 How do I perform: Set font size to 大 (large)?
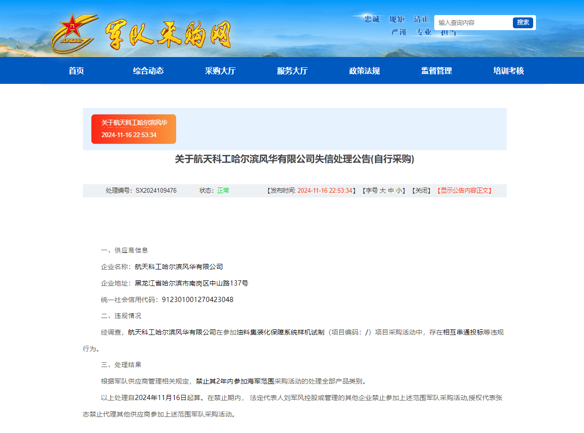point(382,191)
